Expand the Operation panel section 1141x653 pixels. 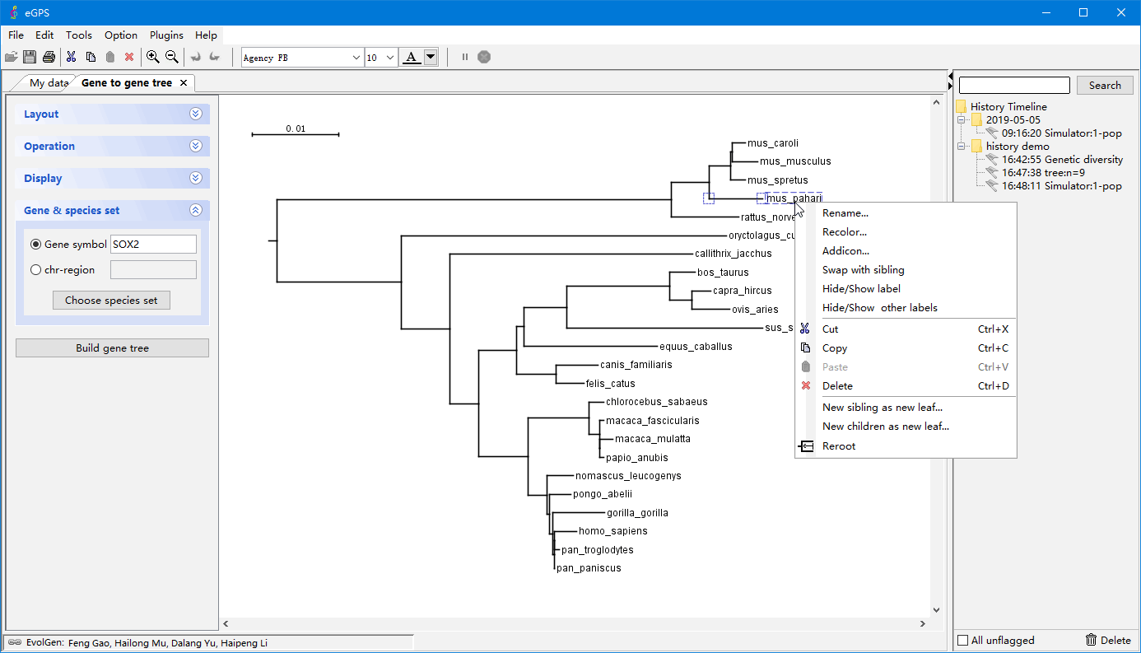coord(195,147)
